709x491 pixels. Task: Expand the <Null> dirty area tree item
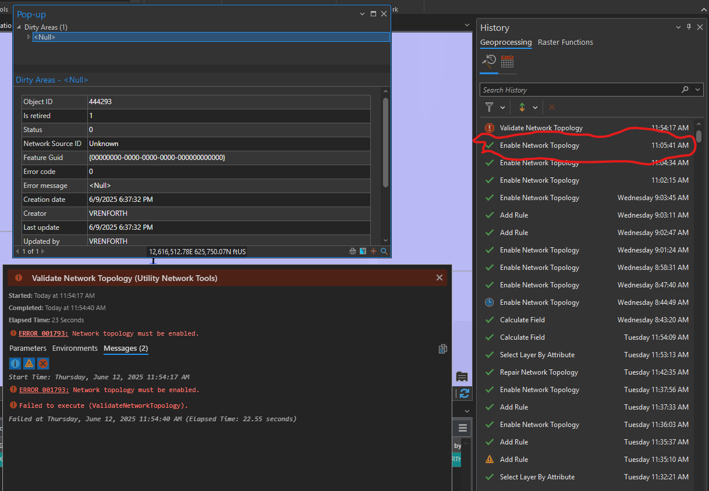(29, 37)
